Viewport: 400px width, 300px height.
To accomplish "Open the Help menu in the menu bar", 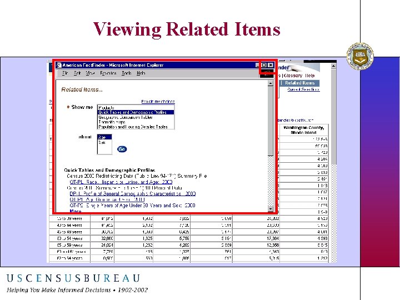I will 141,73.
